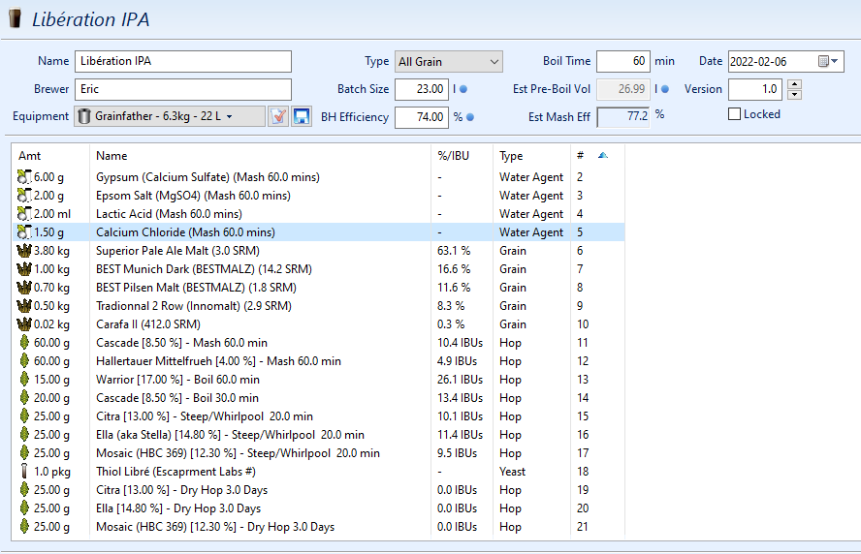Click the Batch Size field 23.00
Viewport: 861px width, 554px height.
pyautogui.click(x=421, y=89)
